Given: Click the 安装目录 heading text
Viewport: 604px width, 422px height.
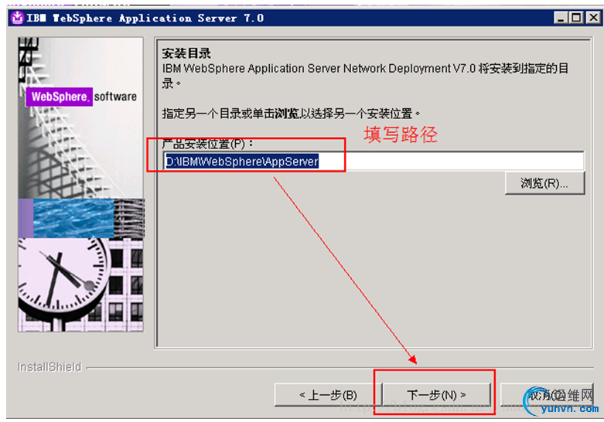Looking at the screenshot, I should point(186,53).
